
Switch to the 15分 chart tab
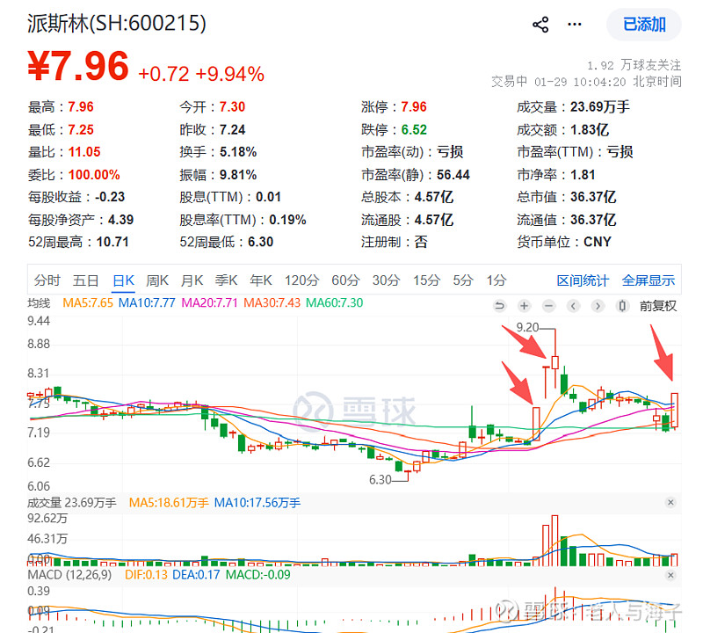[426, 280]
